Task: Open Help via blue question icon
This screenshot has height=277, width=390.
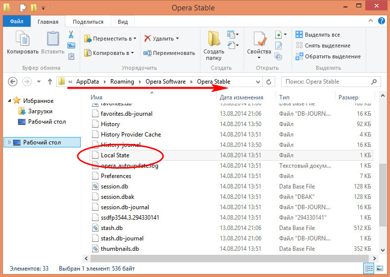Action: click(381, 21)
